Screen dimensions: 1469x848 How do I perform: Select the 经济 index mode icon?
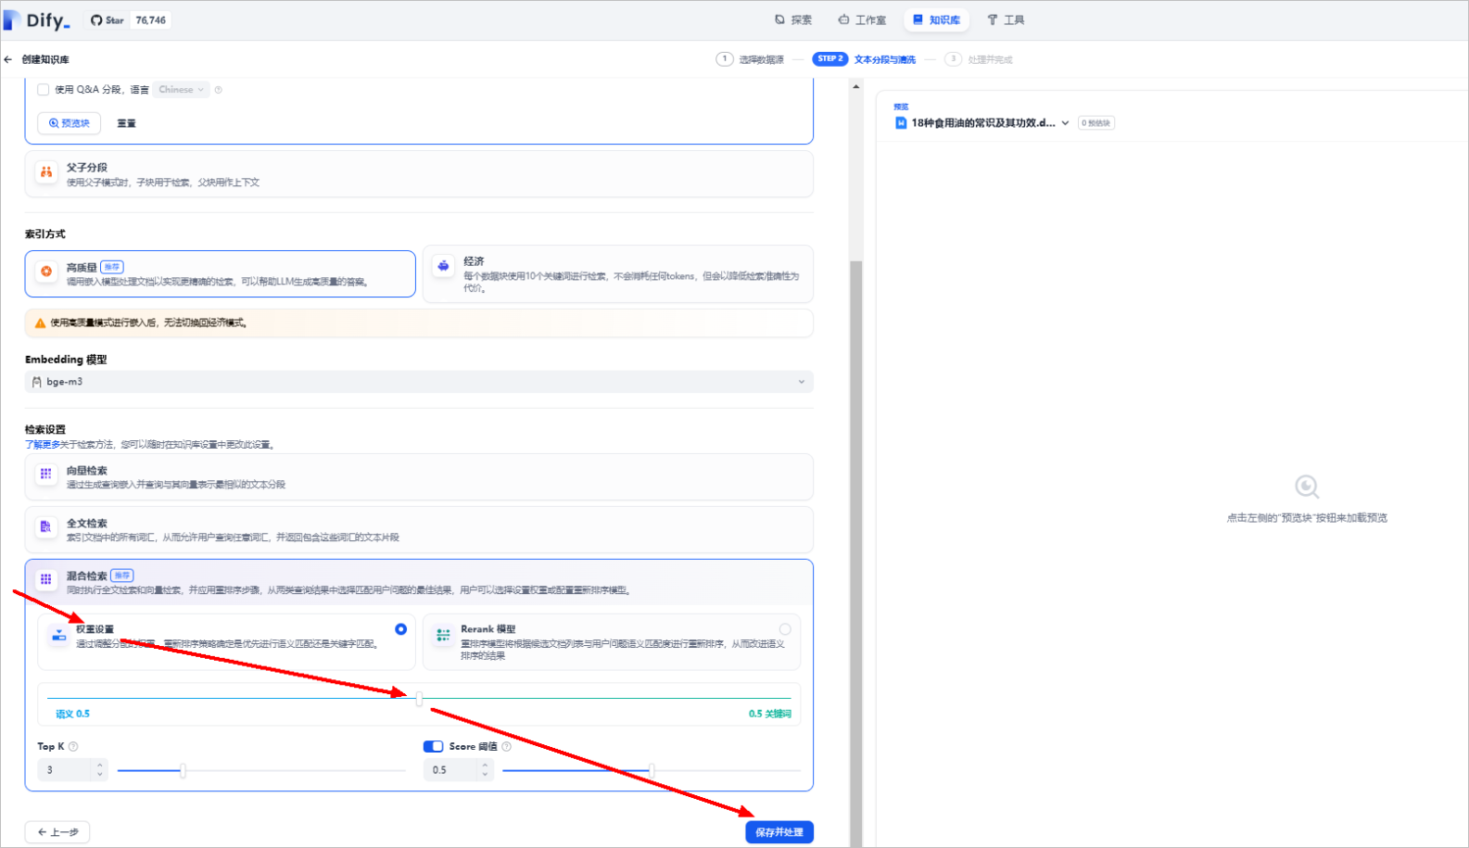coord(444,266)
